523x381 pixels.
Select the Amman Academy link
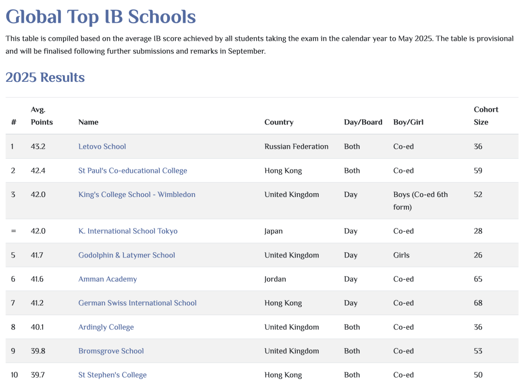[108, 279]
